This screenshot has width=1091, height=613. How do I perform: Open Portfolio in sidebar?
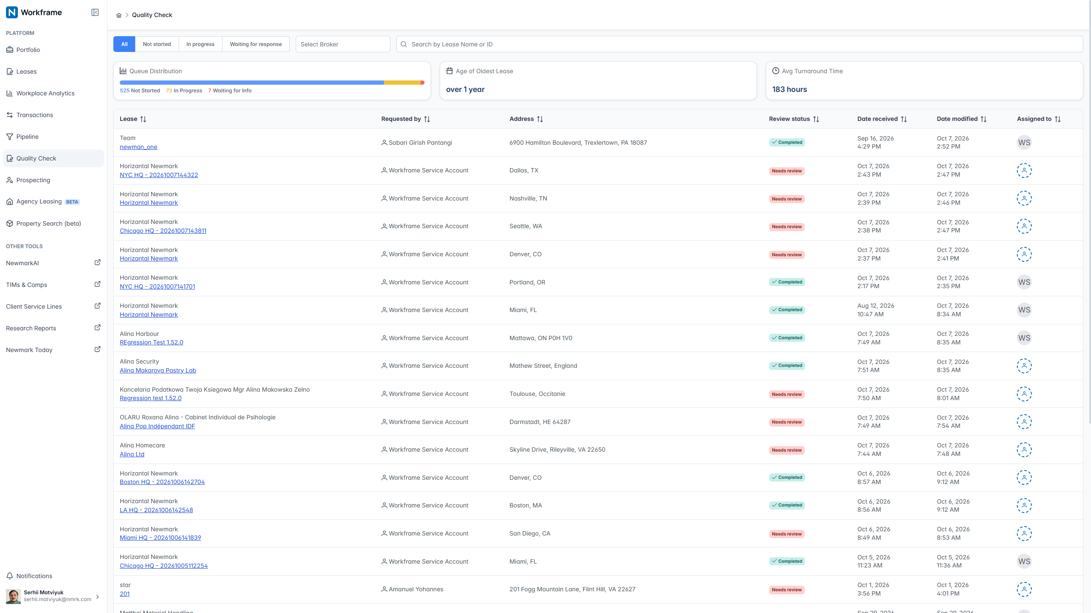53,50
